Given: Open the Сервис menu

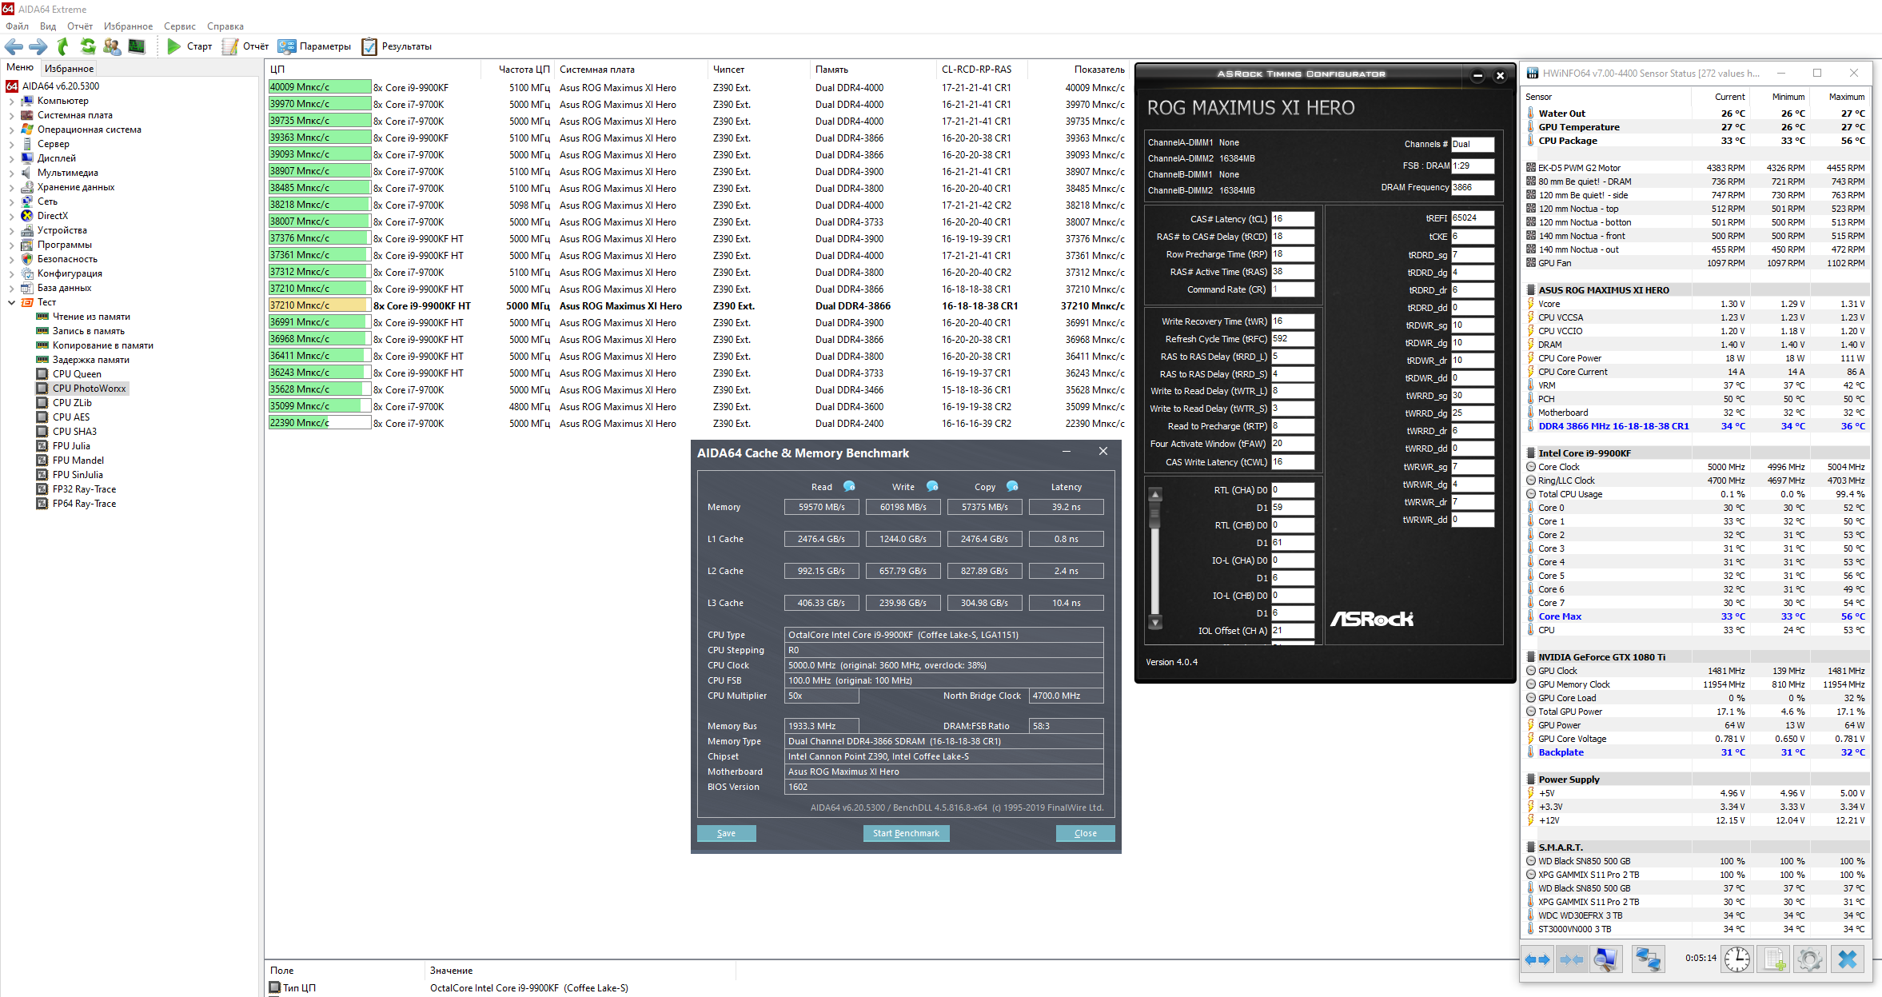Looking at the screenshot, I should click(x=179, y=26).
